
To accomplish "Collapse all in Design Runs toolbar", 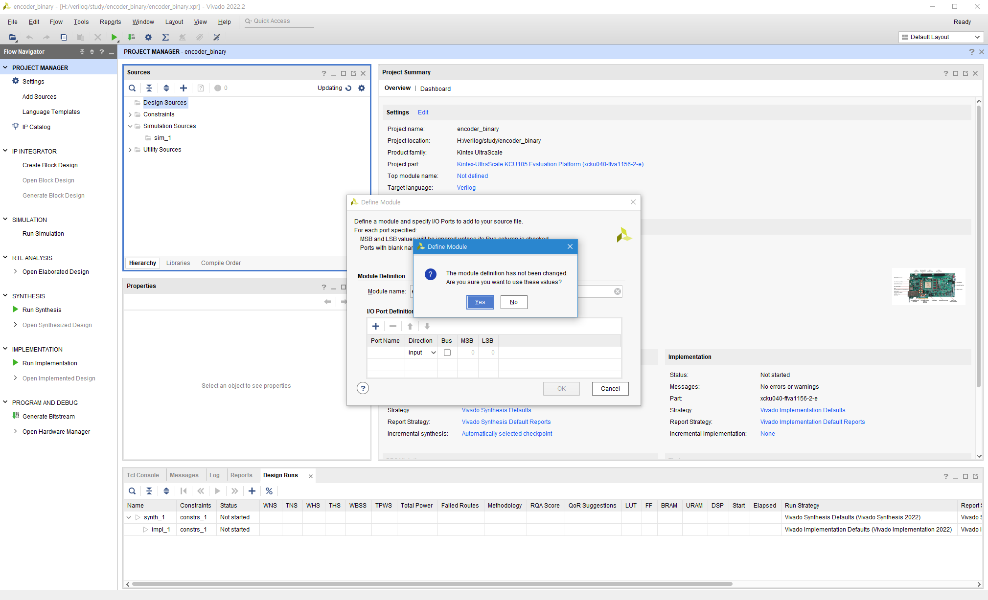I will point(149,491).
